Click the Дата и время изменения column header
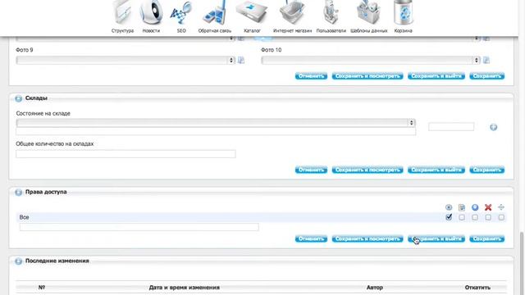The height and width of the screenshot is (295, 525). [x=184, y=288]
